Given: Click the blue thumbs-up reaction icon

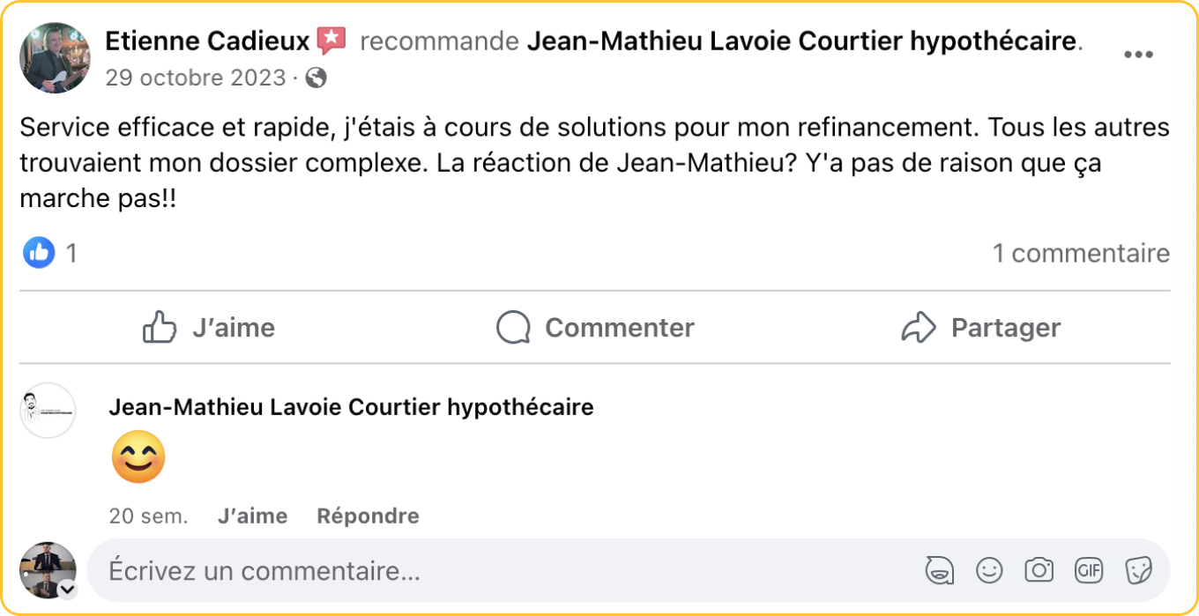Looking at the screenshot, I should (x=39, y=253).
